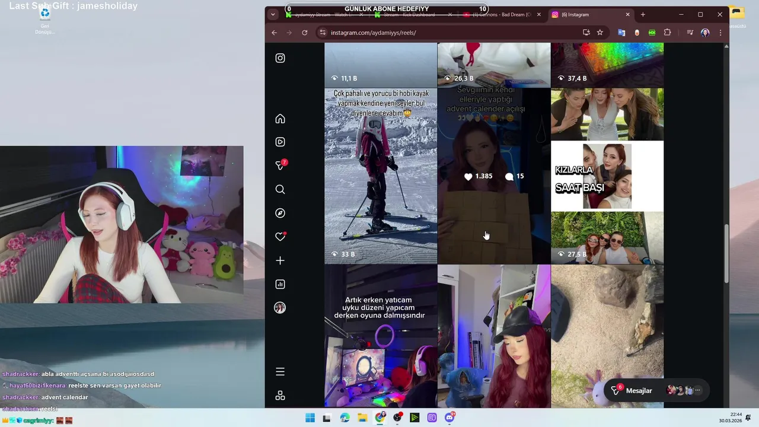The width and height of the screenshot is (759, 427).
Task: Open the skiing reel with 33 B views
Action: pyautogui.click(x=381, y=176)
